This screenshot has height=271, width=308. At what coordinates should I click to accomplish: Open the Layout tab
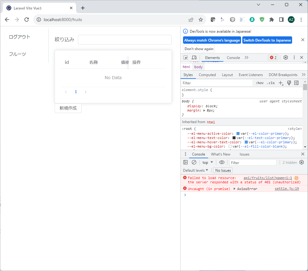tap(227, 75)
